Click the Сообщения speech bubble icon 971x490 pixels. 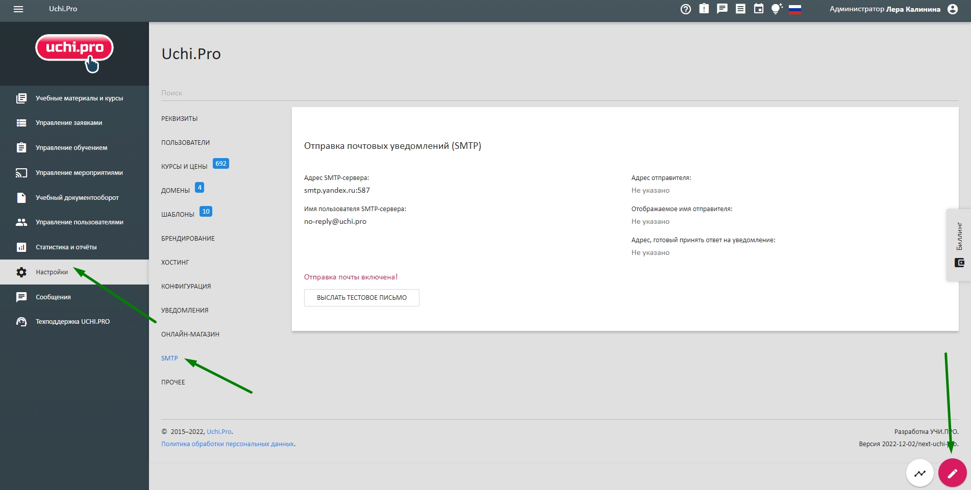(21, 297)
